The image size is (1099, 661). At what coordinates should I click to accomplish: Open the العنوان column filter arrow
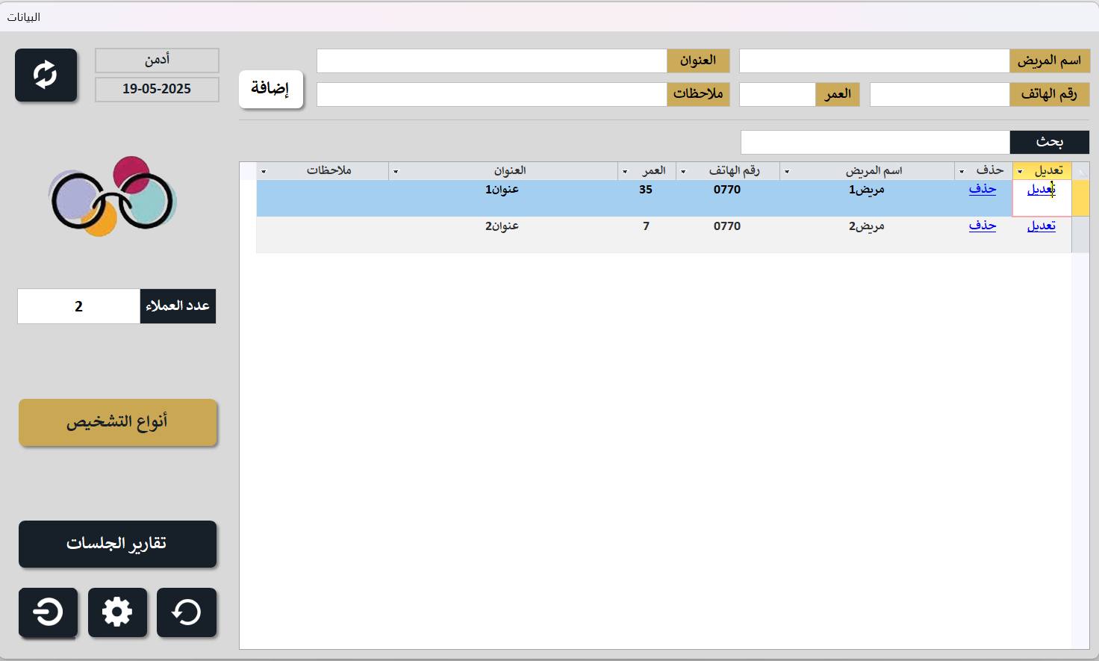point(396,172)
